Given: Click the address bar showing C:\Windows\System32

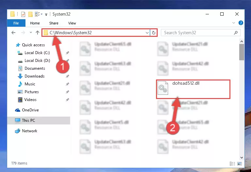Looking at the screenshot, I should (96, 33).
